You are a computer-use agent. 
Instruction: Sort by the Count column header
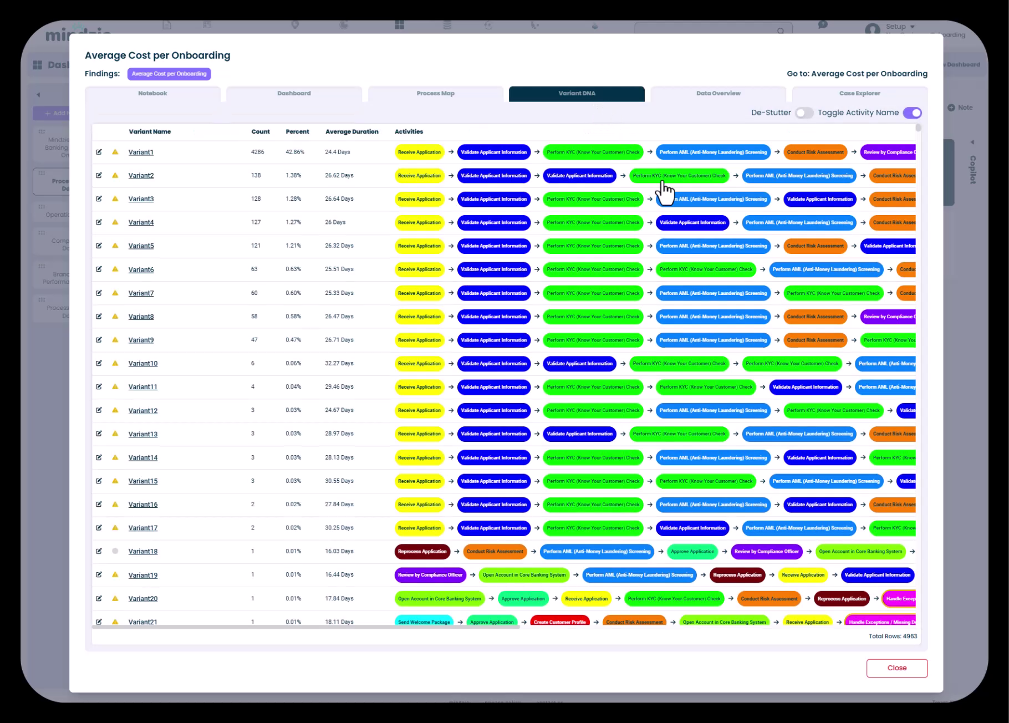coord(260,132)
